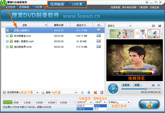Click the edit menu template pencil icon

[159, 26]
